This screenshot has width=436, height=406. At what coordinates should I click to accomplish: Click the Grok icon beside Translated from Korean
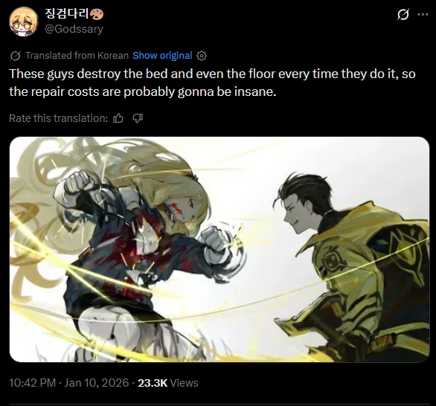tap(15, 56)
